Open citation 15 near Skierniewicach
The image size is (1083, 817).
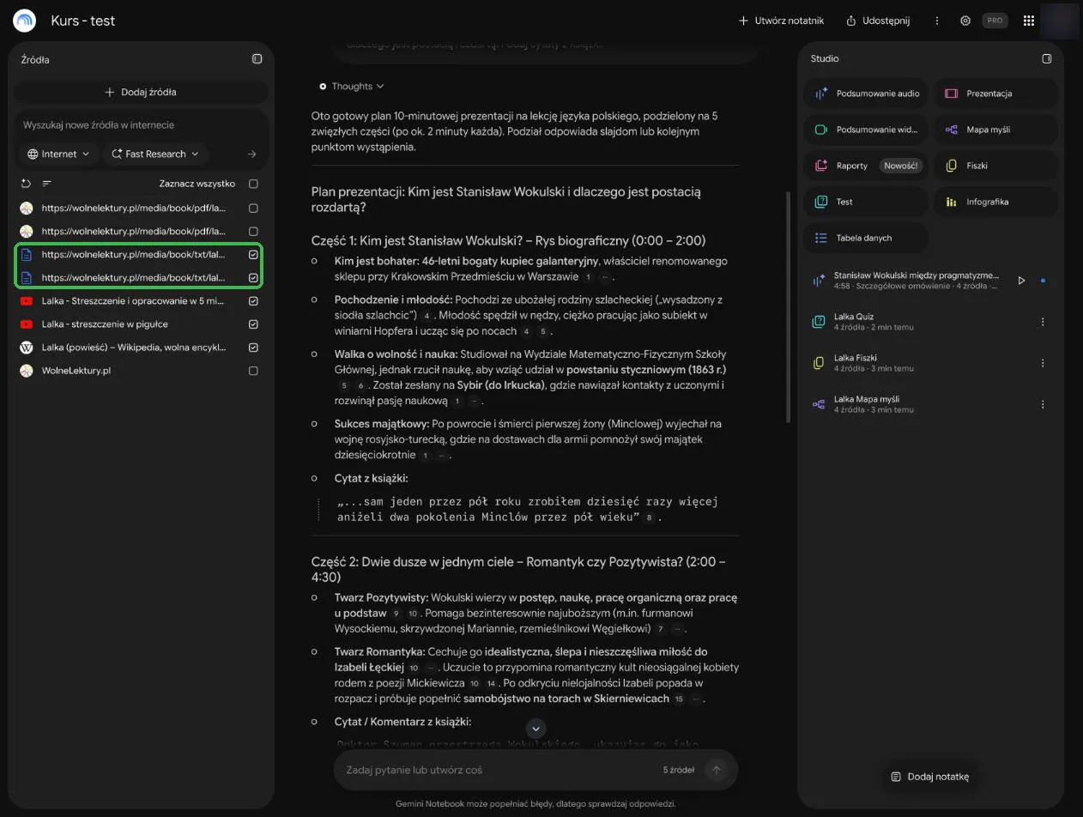pos(679,699)
